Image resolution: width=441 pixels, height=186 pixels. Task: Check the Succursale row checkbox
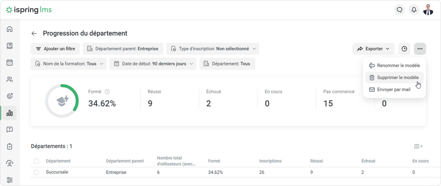pos(36,172)
